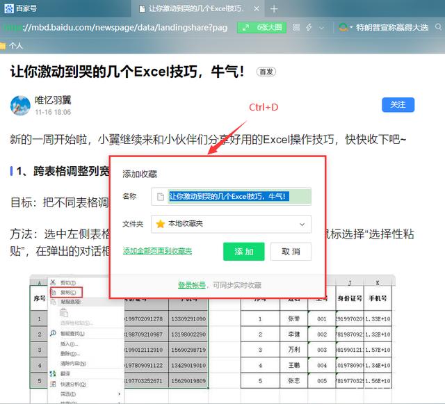Open the QR code icon in address bar
Screen dimensions: 445x404
(x=296, y=27)
